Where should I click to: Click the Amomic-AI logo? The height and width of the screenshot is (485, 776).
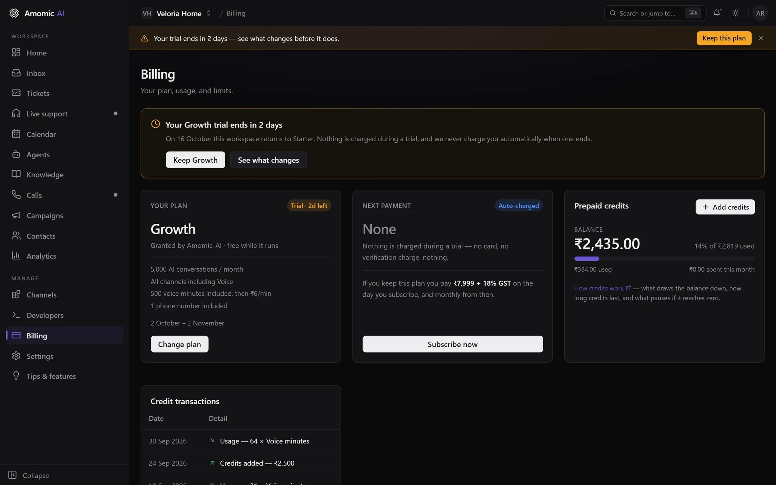tap(36, 13)
